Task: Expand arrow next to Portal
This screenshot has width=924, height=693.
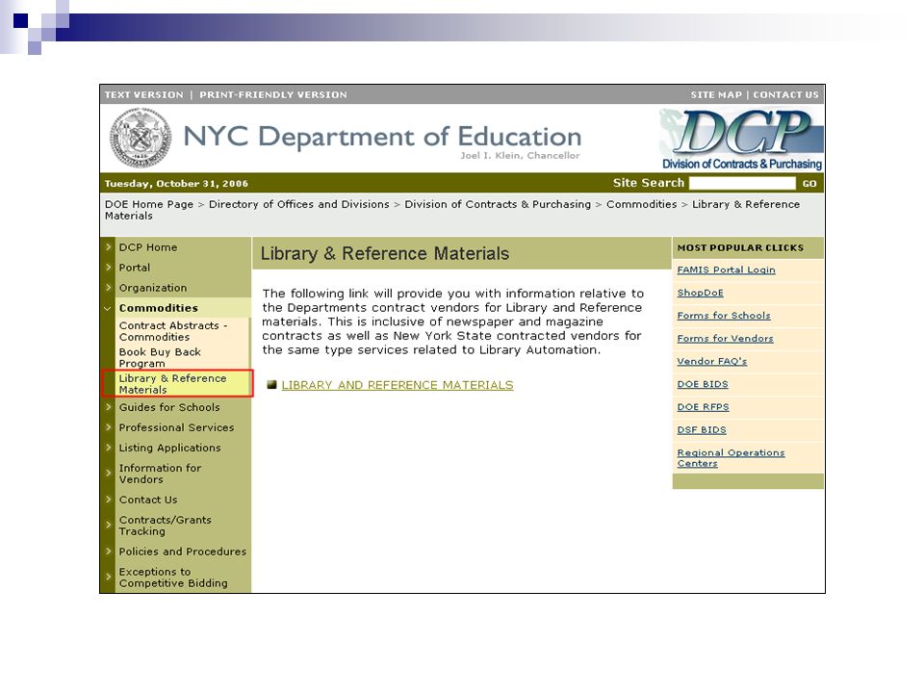Action: click(108, 268)
